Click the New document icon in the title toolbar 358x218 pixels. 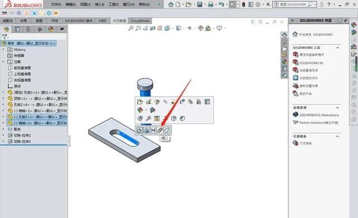click(x=178, y=4)
